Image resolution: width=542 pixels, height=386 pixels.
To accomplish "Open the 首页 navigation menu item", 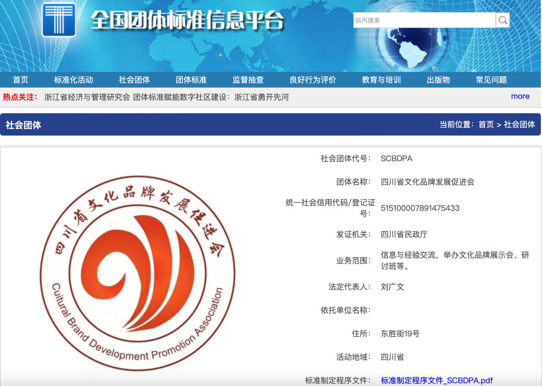I will 21,80.
